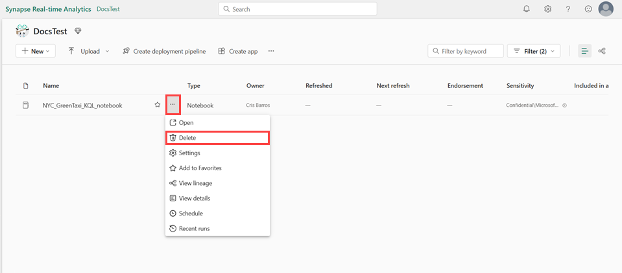The image size is (622, 273).
Task: Click Create deployment pipeline
Action: (x=164, y=51)
